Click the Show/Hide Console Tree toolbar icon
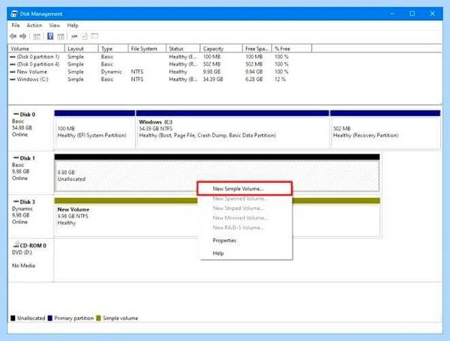This screenshot has height=341, width=450. point(37,37)
